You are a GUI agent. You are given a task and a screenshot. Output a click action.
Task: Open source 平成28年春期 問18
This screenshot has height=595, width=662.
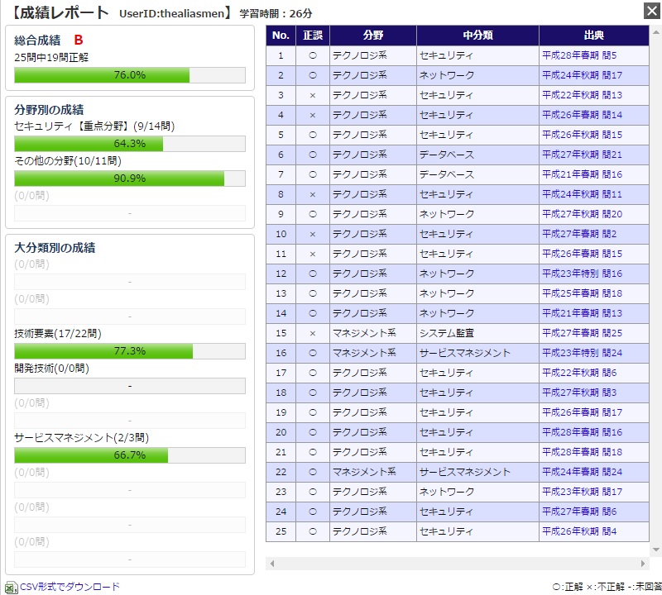pos(583,452)
